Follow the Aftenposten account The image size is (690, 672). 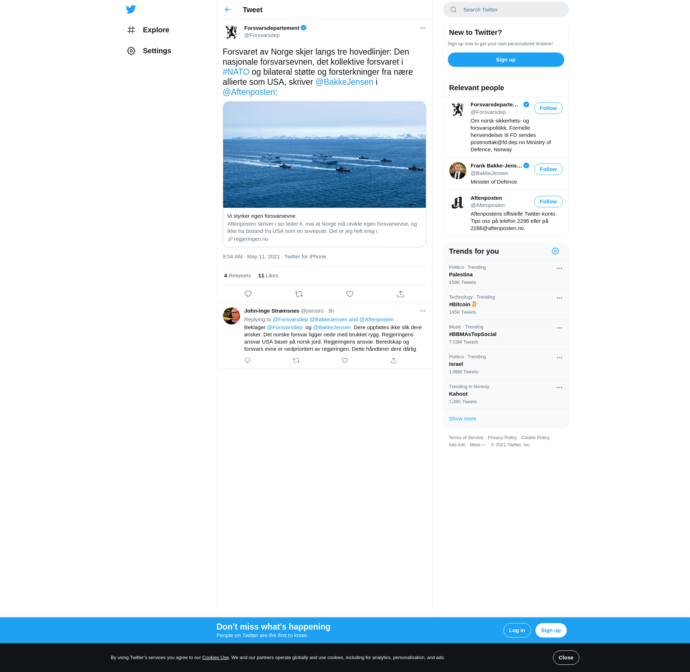548,202
